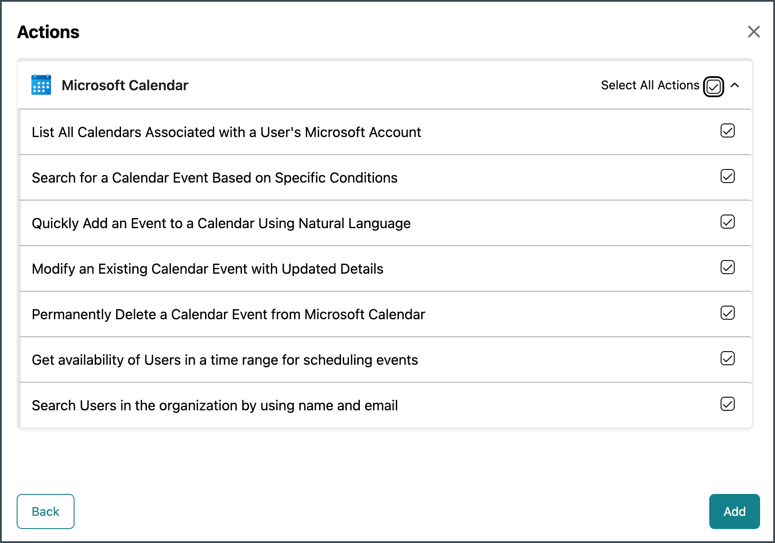Click 'Get availability of Users in a time range' text
This screenshot has height=543, width=775.
coord(155,360)
